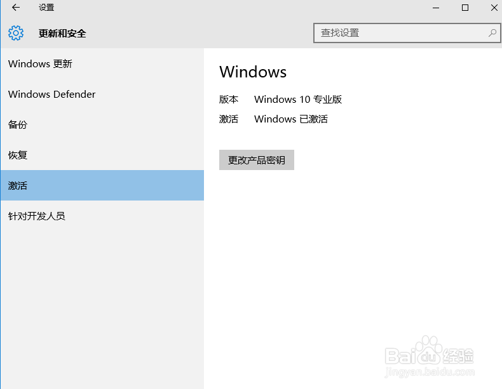Maximize the settings window
Screen dimensions: 502x389
[465, 8]
